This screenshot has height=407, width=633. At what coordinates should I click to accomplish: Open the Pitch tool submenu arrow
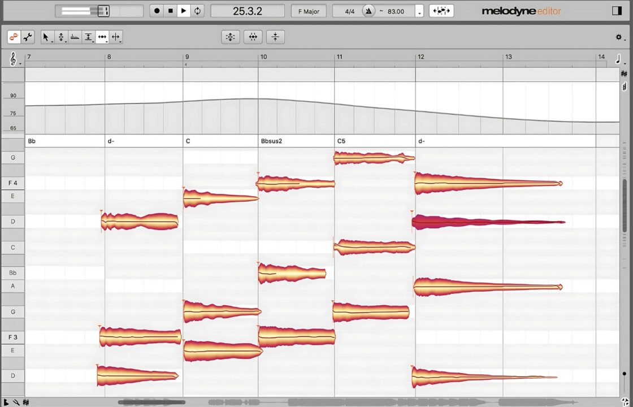[x=66, y=42]
